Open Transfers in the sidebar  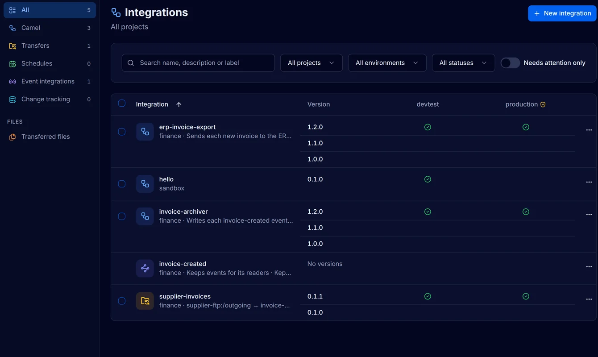click(50, 46)
